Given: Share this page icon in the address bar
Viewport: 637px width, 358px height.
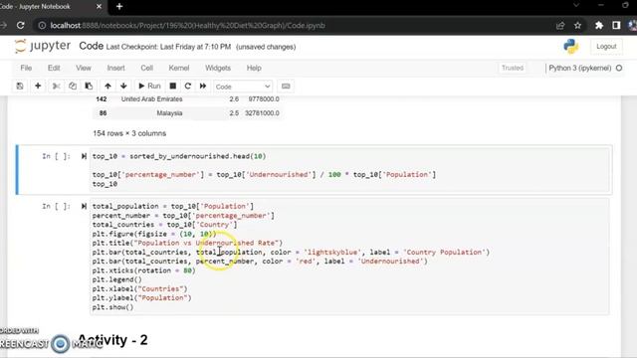Looking at the screenshot, I should (560, 25).
